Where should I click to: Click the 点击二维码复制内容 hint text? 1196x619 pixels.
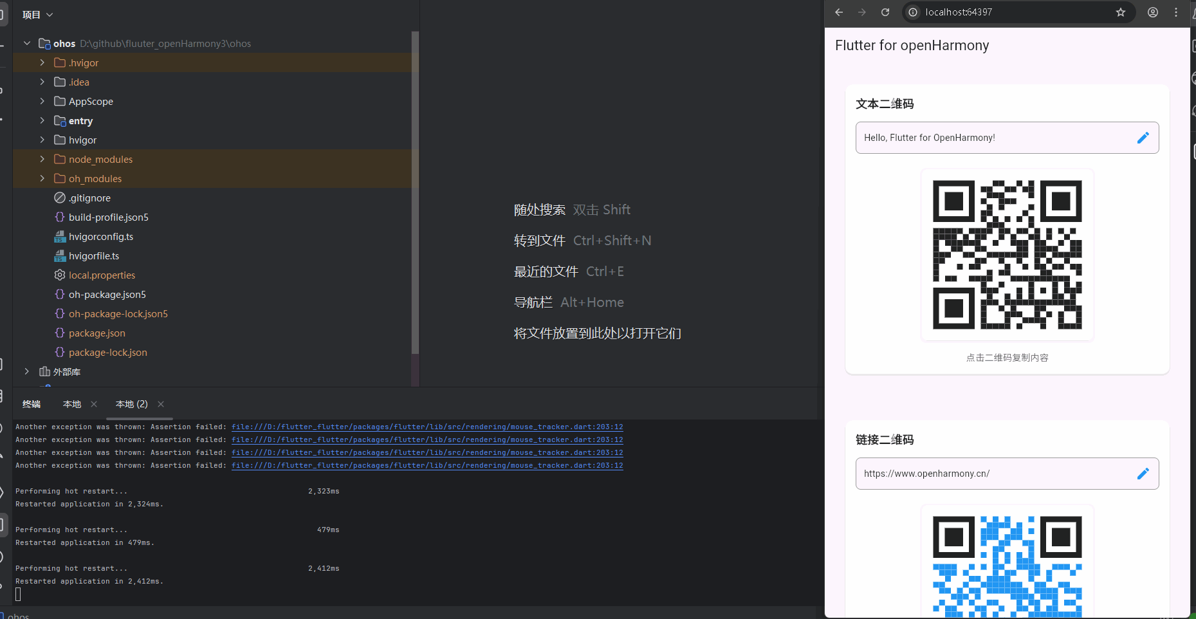tap(1007, 358)
